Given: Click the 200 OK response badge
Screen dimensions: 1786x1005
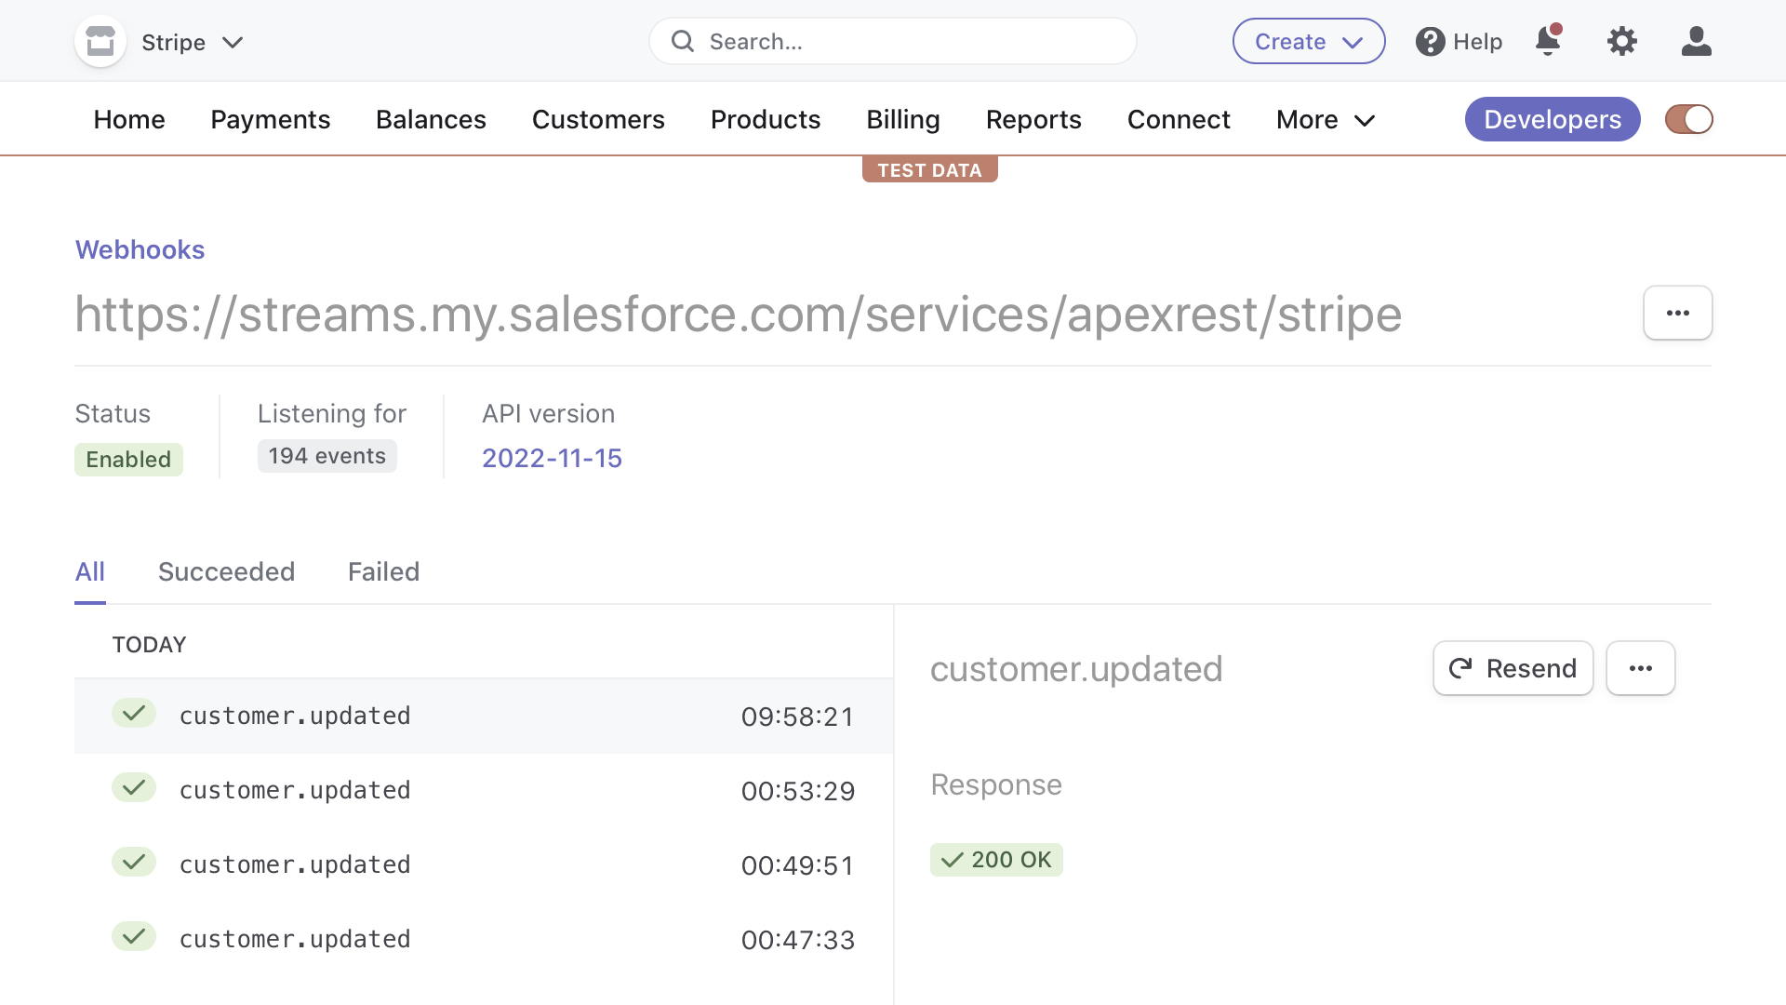Looking at the screenshot, I should 996,860.
